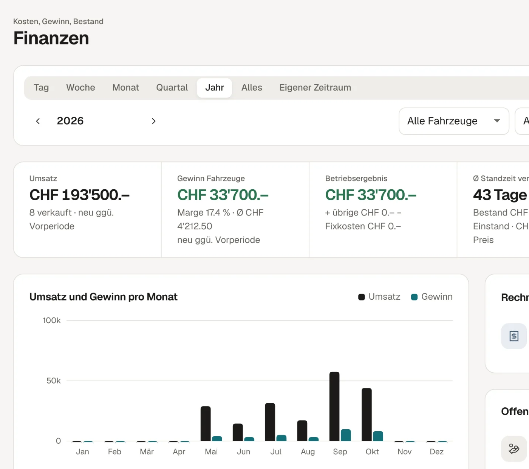Switch to the Tag period tab
Image resolution: width=529 pixels, height=469 pixels.
click(41, 88)
